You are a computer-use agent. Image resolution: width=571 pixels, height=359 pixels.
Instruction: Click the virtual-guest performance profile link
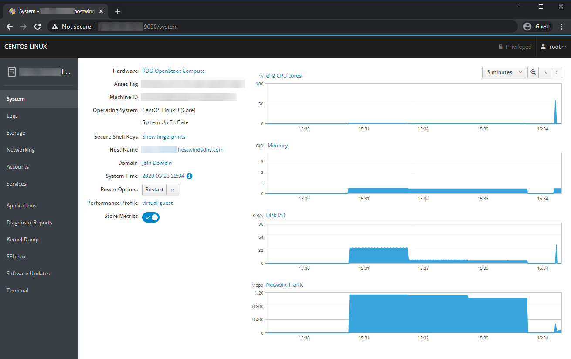click(x=157, y=203)
